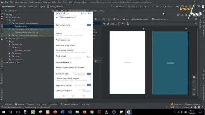
Task: Open component tree settings gear icon
Action: tap(96, 61)
